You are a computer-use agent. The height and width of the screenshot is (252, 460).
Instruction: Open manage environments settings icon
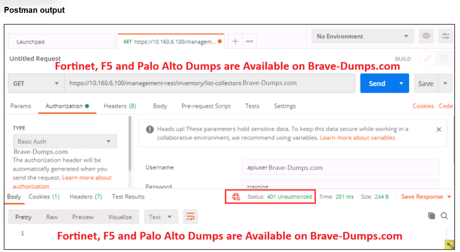[x=444, y=36]
